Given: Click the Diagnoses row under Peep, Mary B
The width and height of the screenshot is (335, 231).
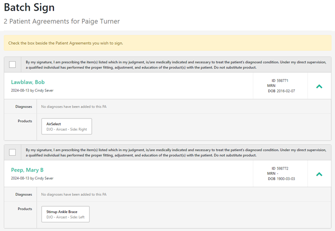Looking at the screenshot, I should click(73, 194).
